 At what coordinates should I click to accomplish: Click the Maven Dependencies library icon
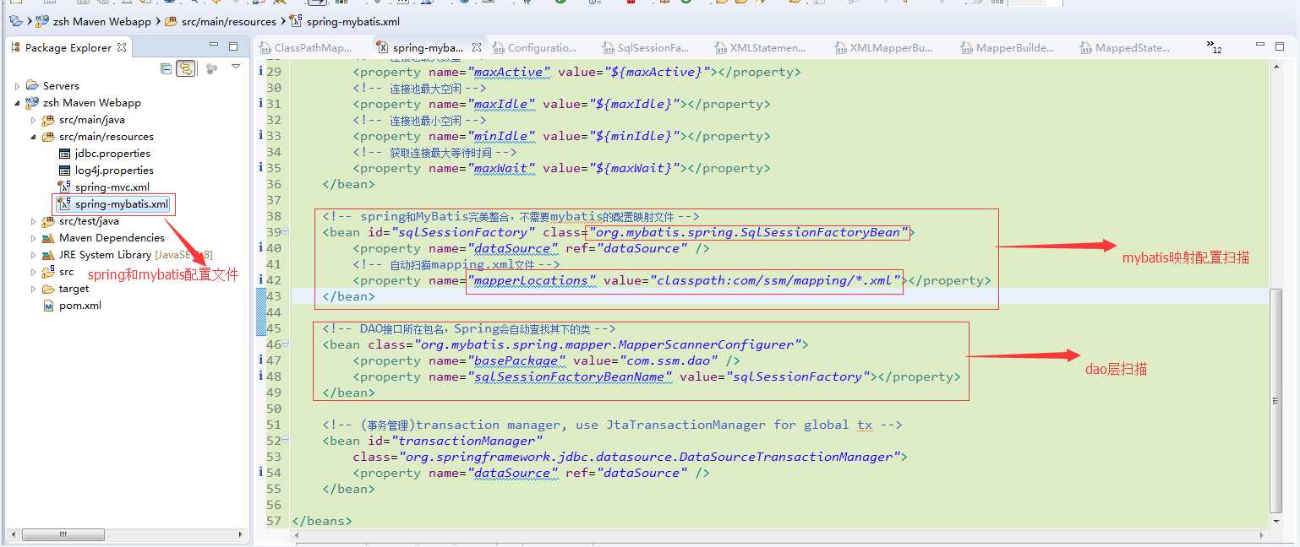click(48, 238)
